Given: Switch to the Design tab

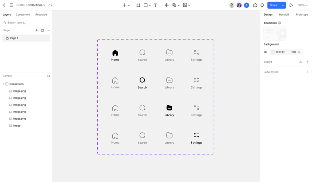Looking at the screenshot, I should pyautogui.click(x=268, y=14).
